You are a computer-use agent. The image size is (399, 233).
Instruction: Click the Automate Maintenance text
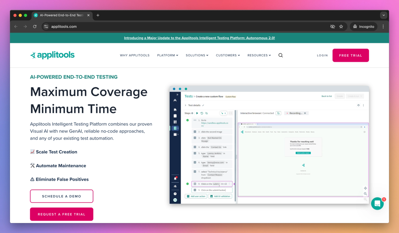(x=61, y=166)
